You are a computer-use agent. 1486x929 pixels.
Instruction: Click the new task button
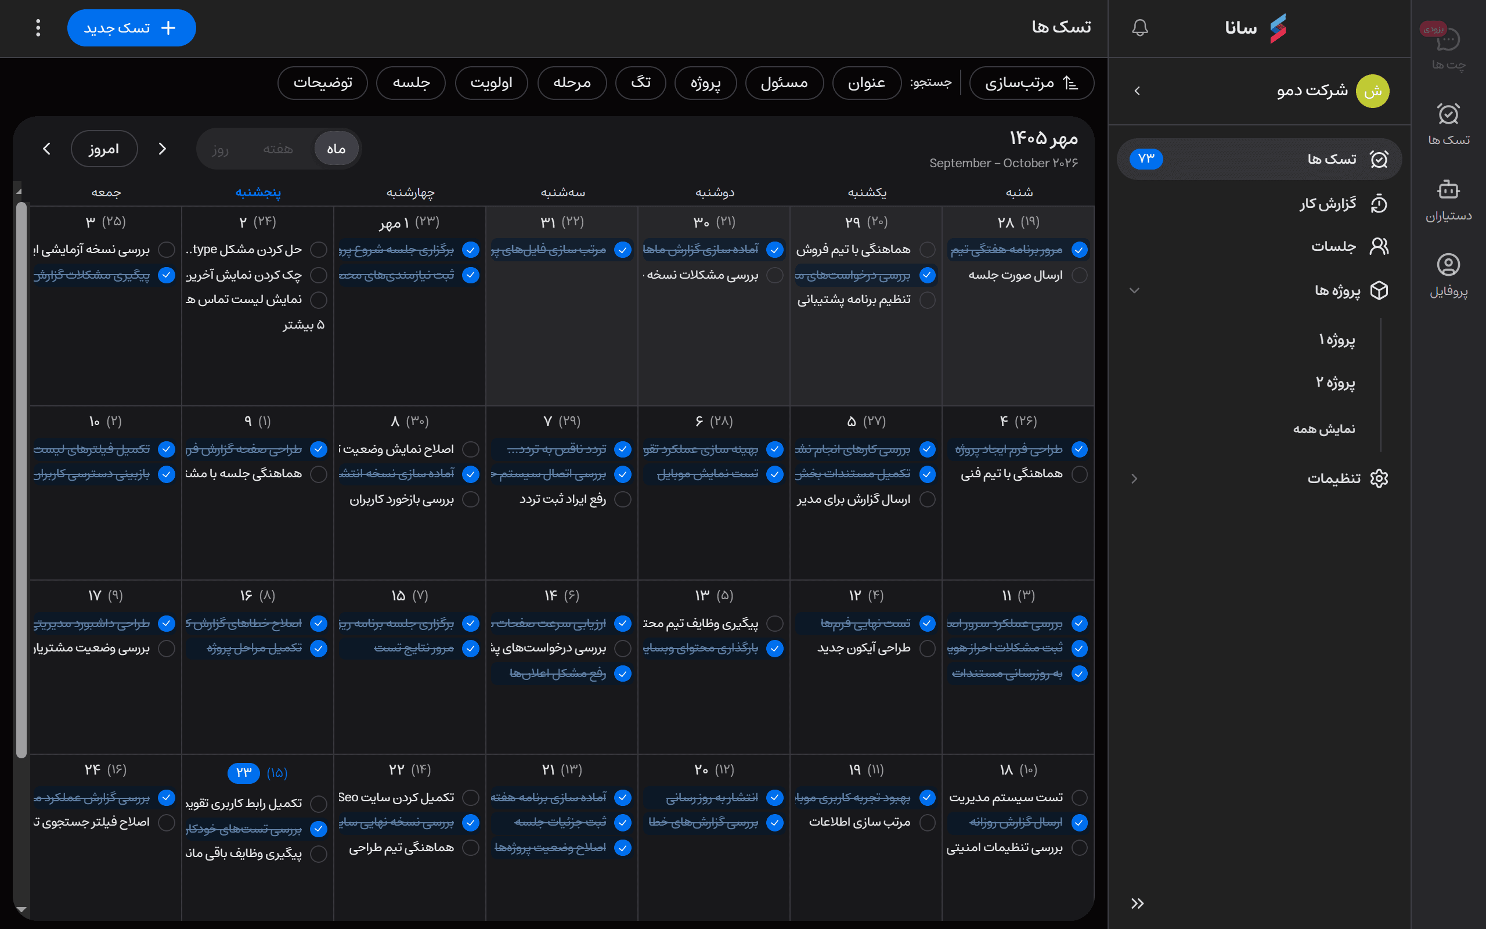coord(131,28)
